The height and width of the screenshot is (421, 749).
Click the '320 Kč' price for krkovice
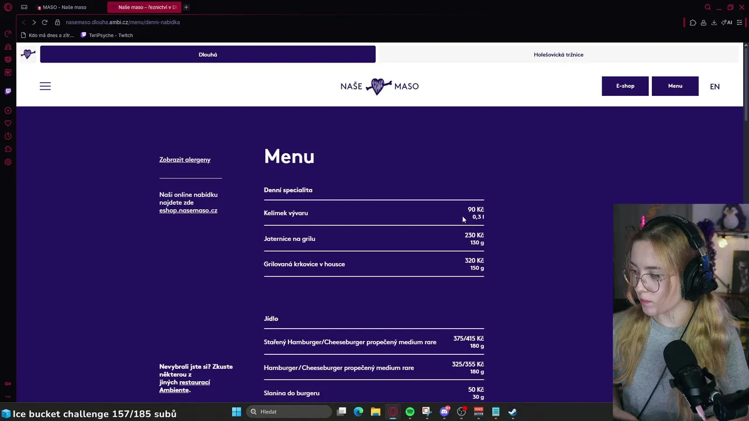(474, 261)
